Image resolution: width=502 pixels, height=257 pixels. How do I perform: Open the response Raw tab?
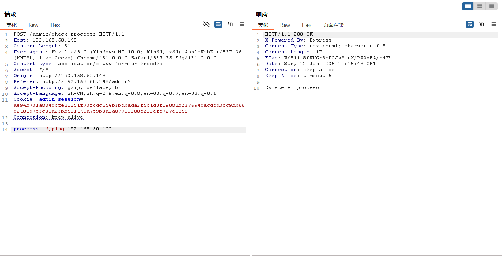[285, 25]
